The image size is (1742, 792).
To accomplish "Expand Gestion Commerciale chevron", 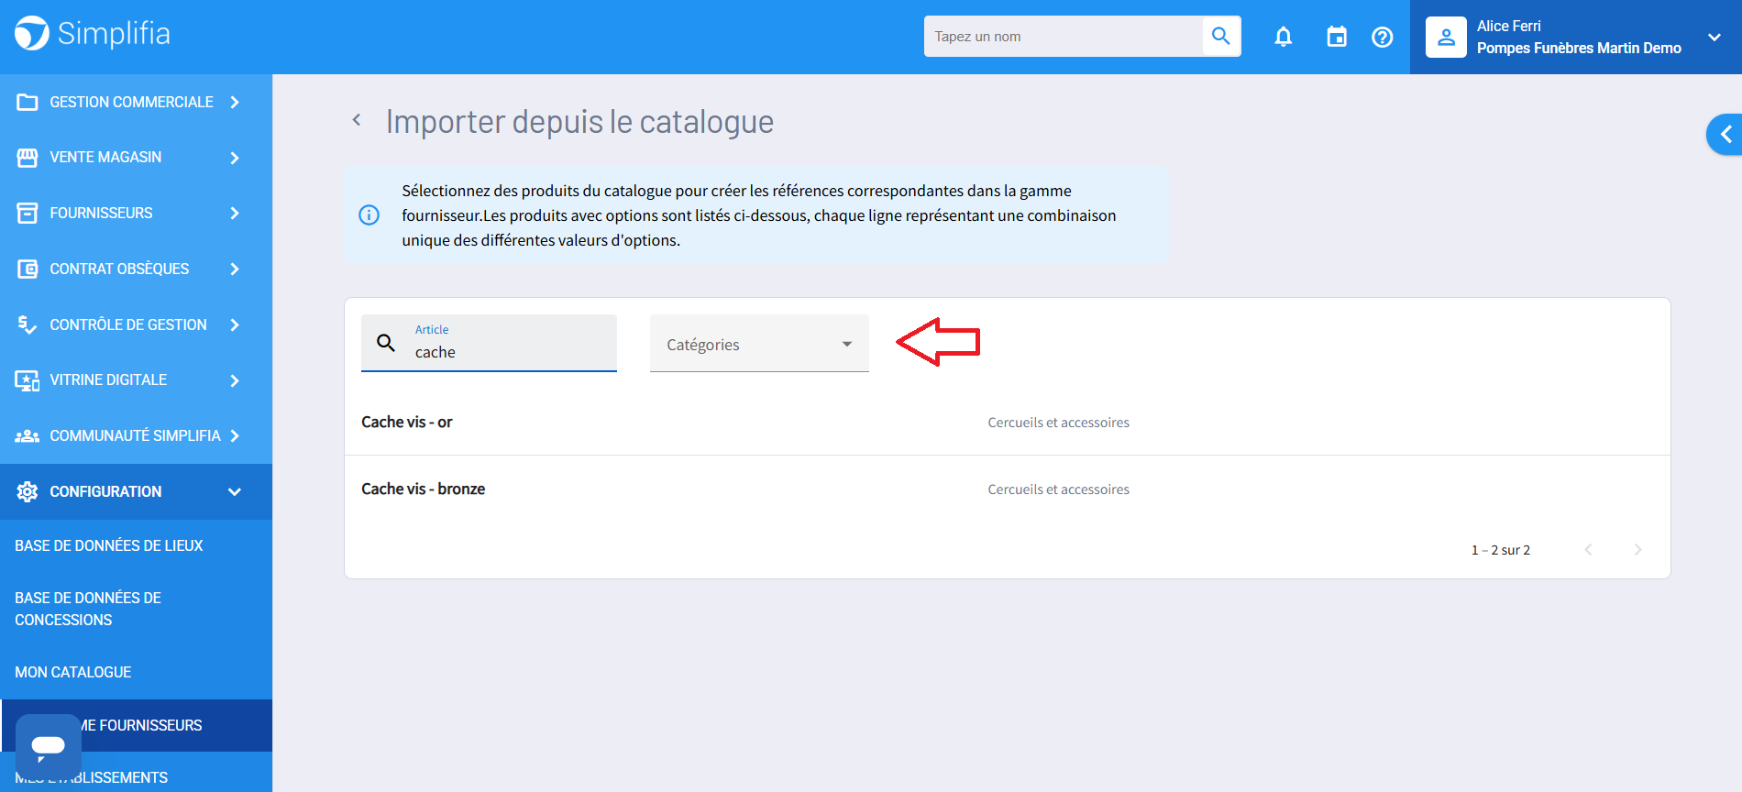I will (235, 102).
